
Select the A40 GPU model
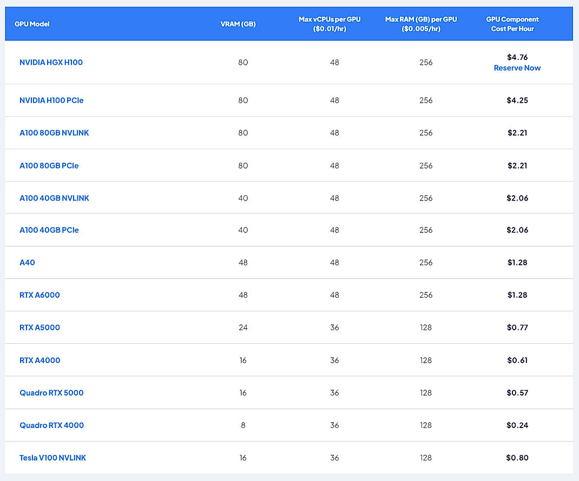pyautogui.click(x=27, y=263)
